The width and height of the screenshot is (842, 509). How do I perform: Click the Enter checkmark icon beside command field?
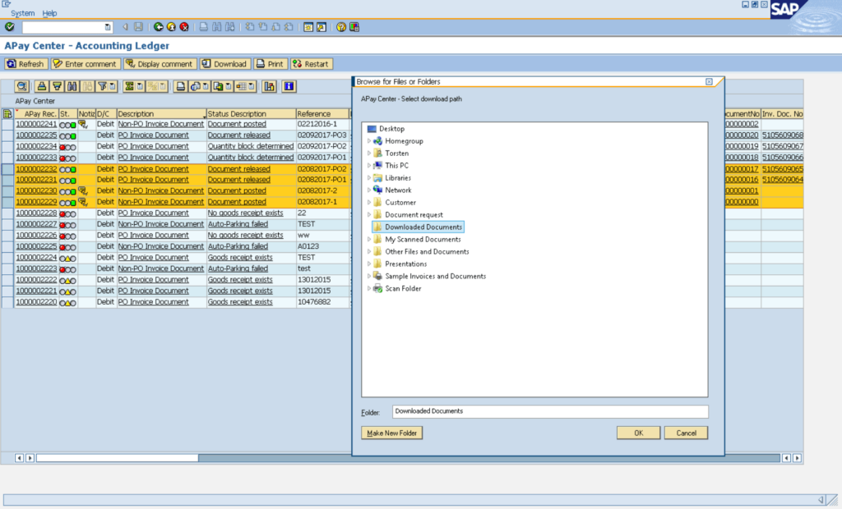pyautogui.click(x=9, y=27)
